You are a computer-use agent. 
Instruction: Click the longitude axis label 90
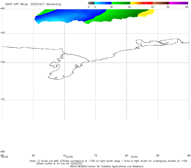(189, 155)
